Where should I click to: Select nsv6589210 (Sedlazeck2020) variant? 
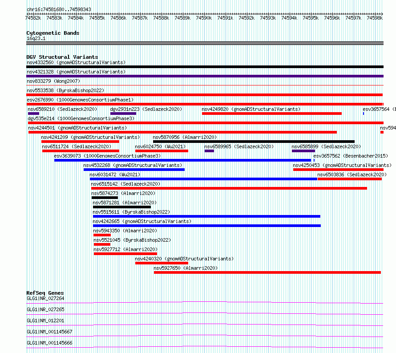coord(62,109)
